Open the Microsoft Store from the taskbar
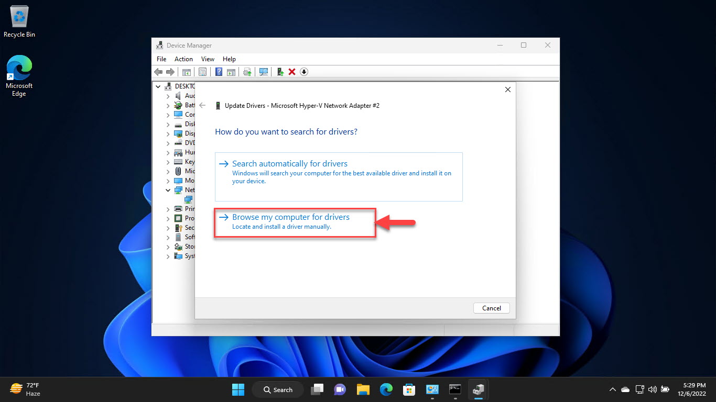Viewport: 716px width, 402px height. tap(409, 389)
